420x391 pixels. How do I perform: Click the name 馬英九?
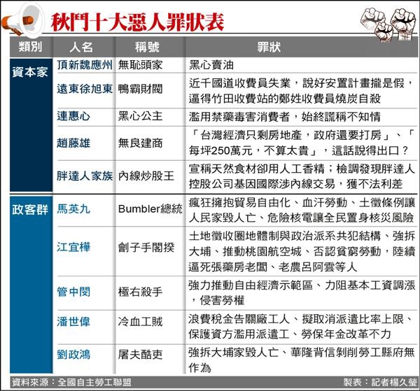point(73,208)
